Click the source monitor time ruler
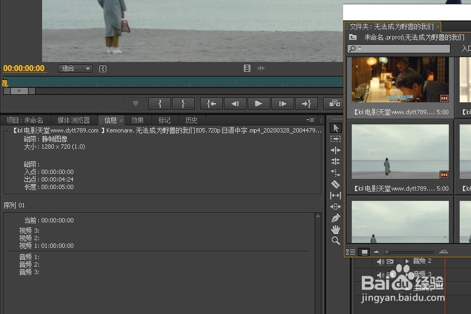Viewport: 471px width, 314px height. (x=174, y=82)
